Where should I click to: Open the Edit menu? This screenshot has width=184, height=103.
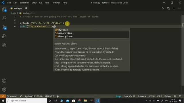point(15,3)
